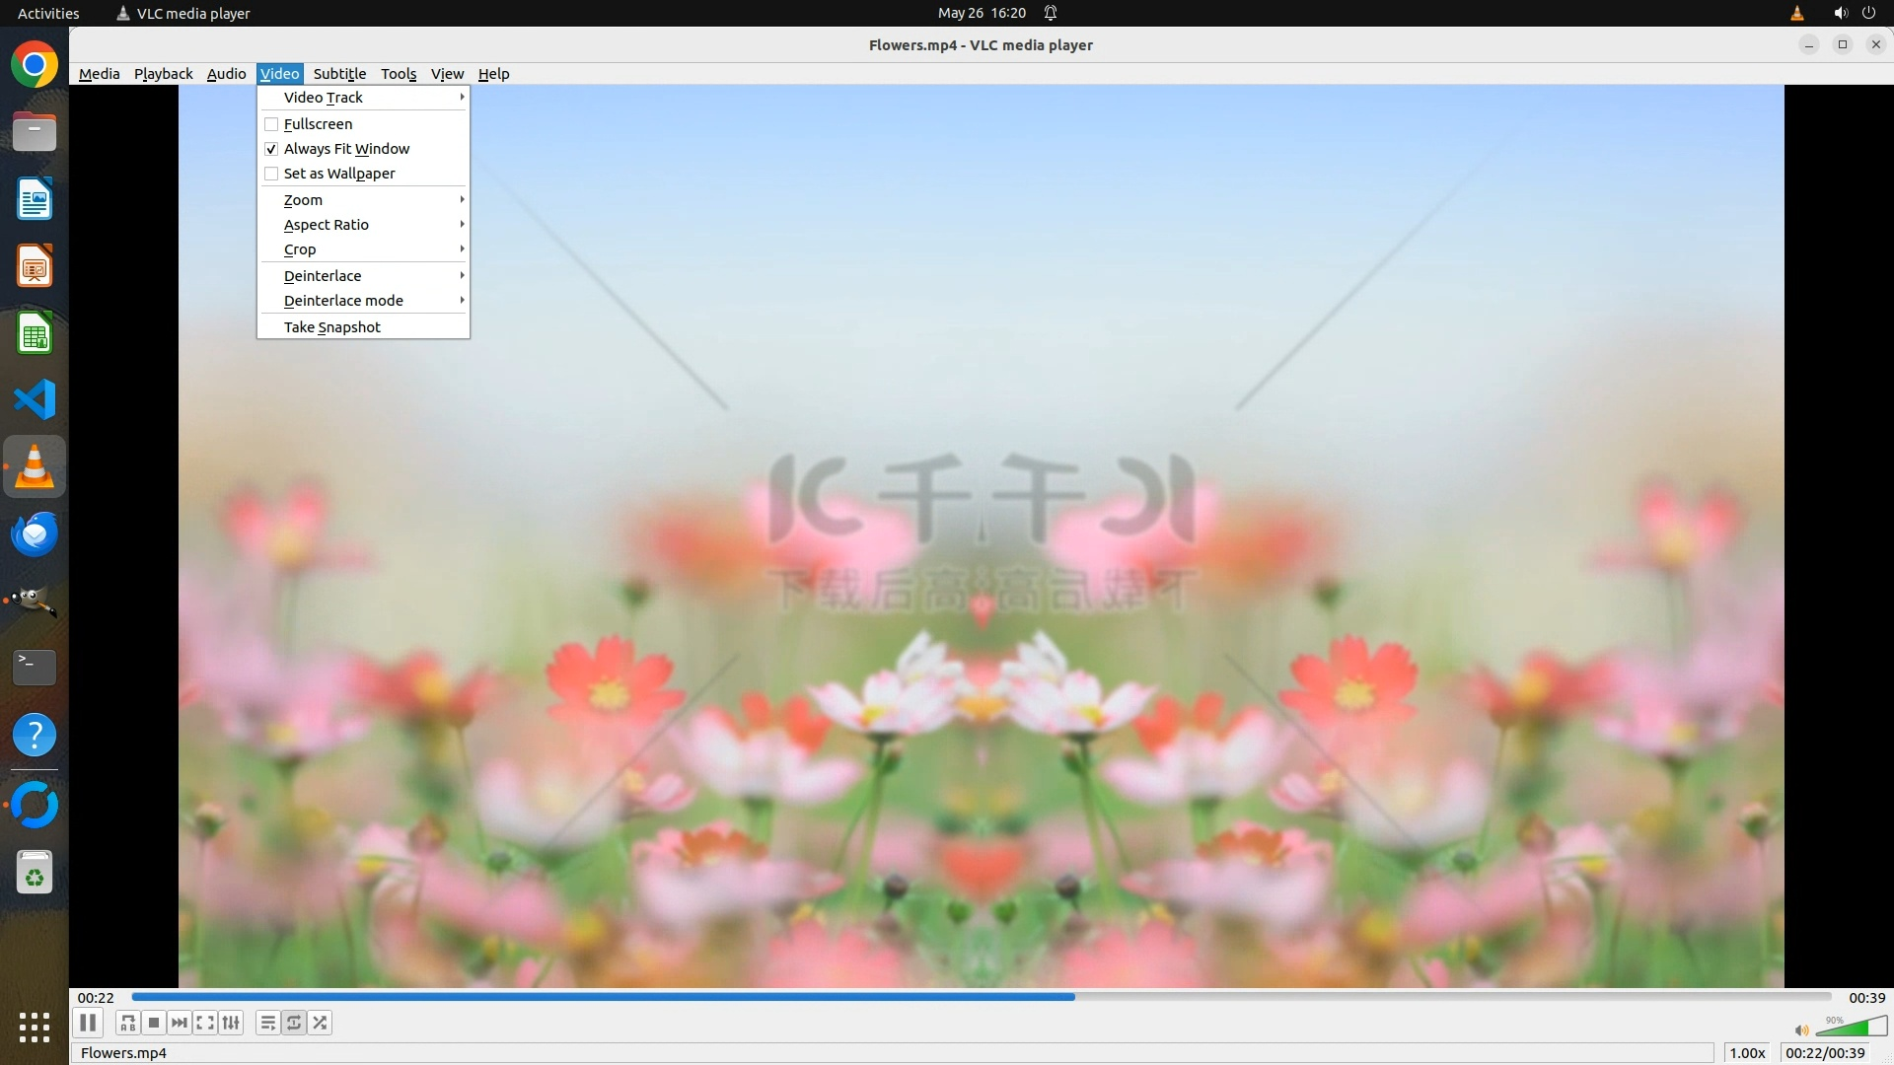
Task: Open the Subtitle menu
Action: tap(339, 74)
